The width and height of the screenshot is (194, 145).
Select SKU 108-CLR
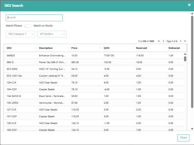tap(11, 123)
